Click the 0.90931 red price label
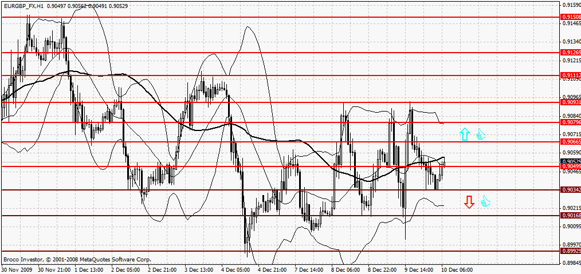581x274 pixels. click(571, 102)
